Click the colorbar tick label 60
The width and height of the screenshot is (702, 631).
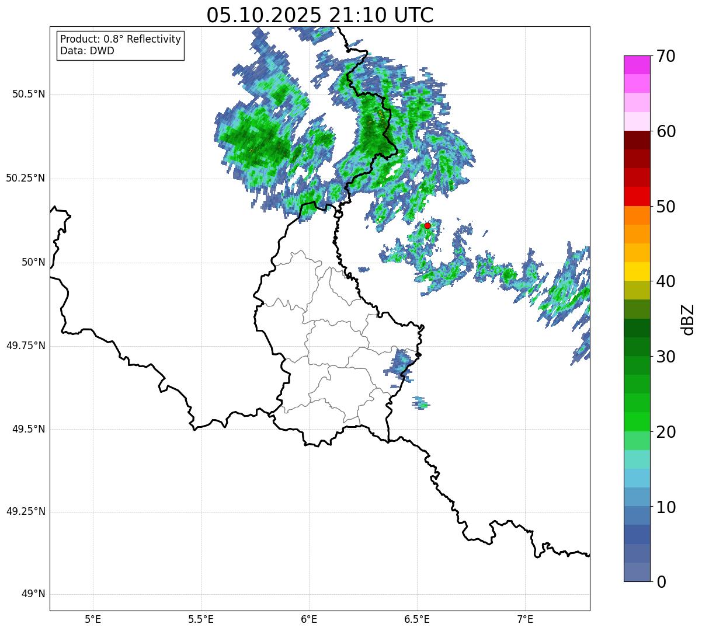[666, 131]
